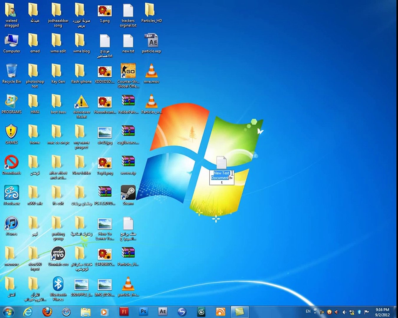Select the new.txt text file

click(x=128, y=43)
